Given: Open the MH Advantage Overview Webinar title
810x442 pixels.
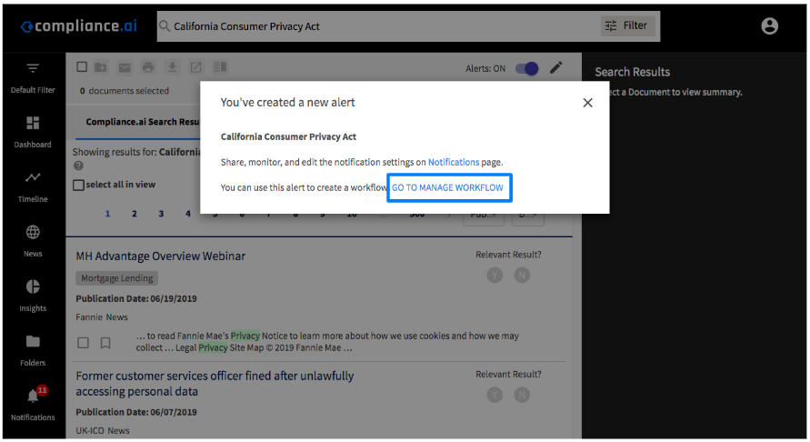Looking at the screenshot, I should tap(161, 256).
